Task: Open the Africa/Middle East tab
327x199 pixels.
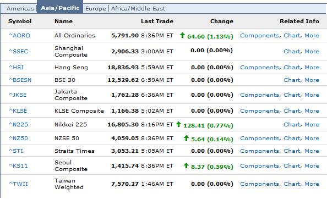Action: [x=138, y=9]
